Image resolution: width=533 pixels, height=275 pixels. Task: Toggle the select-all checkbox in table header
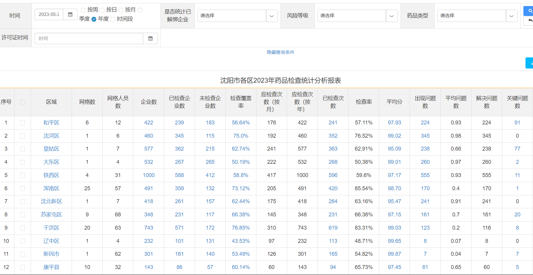23,102
